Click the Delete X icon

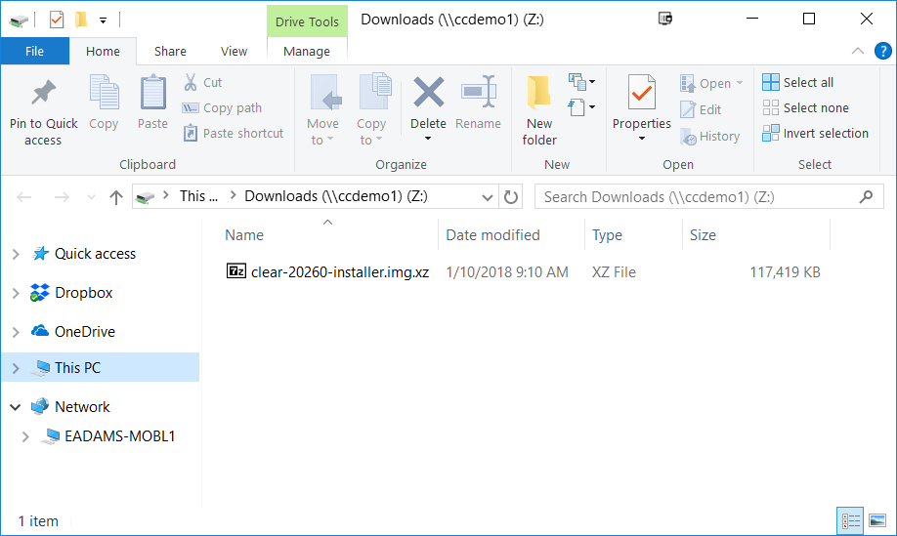pyautogui.click(x=429, y=92)
